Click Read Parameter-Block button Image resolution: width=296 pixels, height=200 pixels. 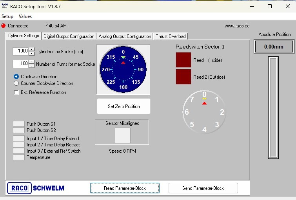[125, 188]
